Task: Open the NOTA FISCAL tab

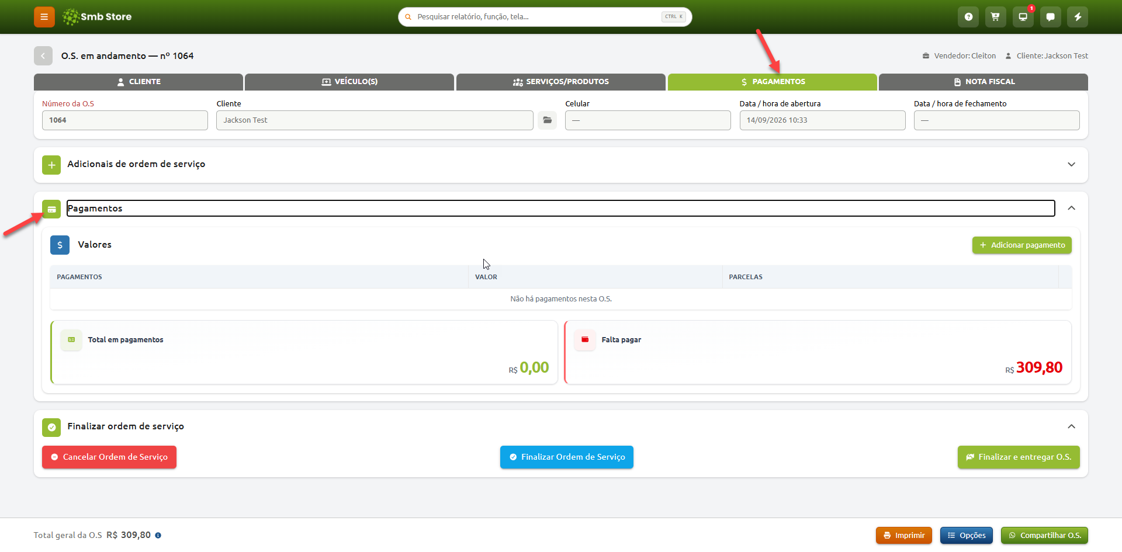Action: (984, 82)
